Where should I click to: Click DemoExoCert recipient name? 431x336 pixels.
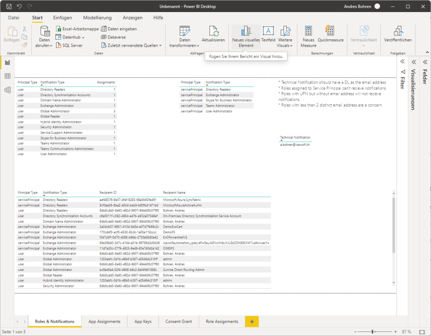(x=173, y=227)
